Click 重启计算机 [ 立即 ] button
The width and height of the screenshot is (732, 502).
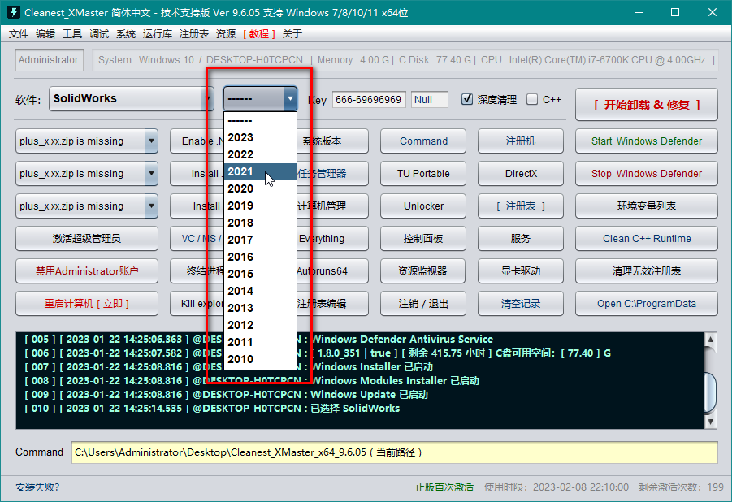87,303
